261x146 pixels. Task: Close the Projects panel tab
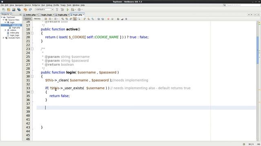11,15
